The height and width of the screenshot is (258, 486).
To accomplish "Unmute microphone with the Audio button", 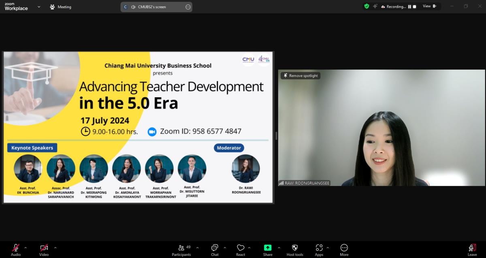I will pyautogui.click(x=16, y=250).
